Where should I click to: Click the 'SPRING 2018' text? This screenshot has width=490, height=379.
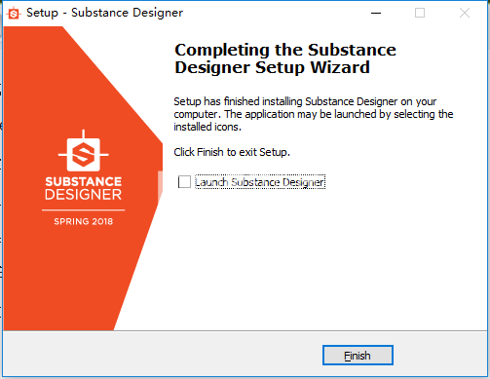click(84, 221)
